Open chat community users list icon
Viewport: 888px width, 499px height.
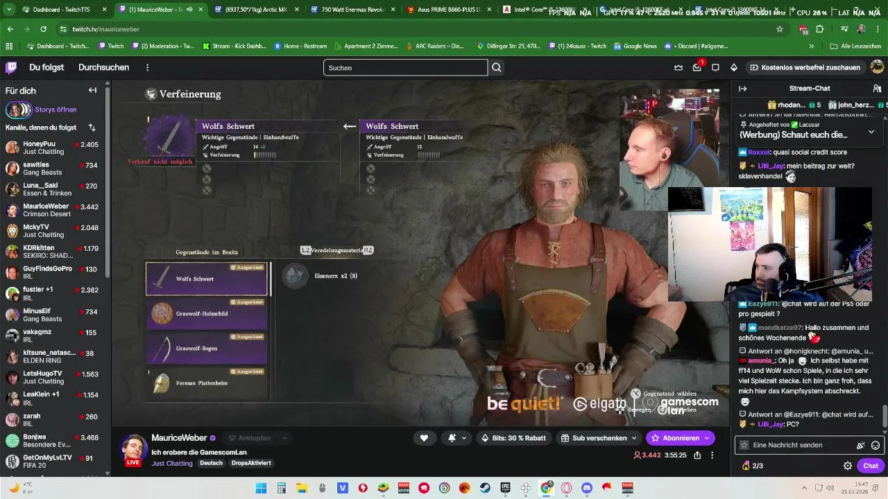pos(877,88)
